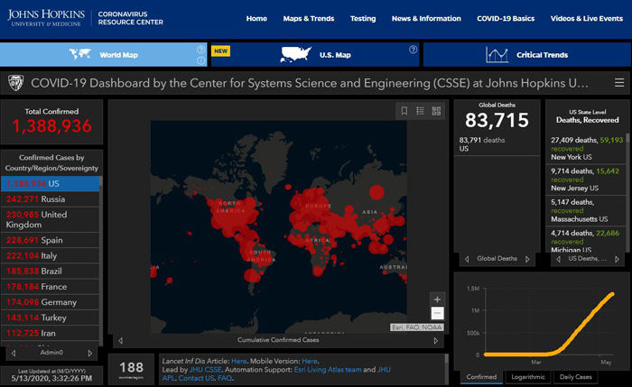Screen dimensions: 632x387
Task: Select the Confirmed chart tab
Action: [x=481, y=377]
